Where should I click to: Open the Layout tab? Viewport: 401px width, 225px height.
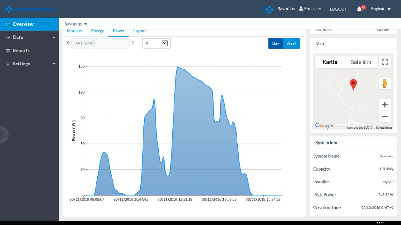tap(140, 31)
